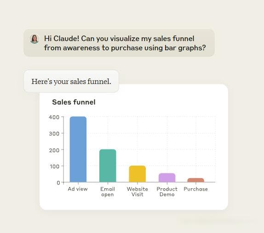Click the 0 y-axis origin value
264x233 pixels.
[58, 183]
